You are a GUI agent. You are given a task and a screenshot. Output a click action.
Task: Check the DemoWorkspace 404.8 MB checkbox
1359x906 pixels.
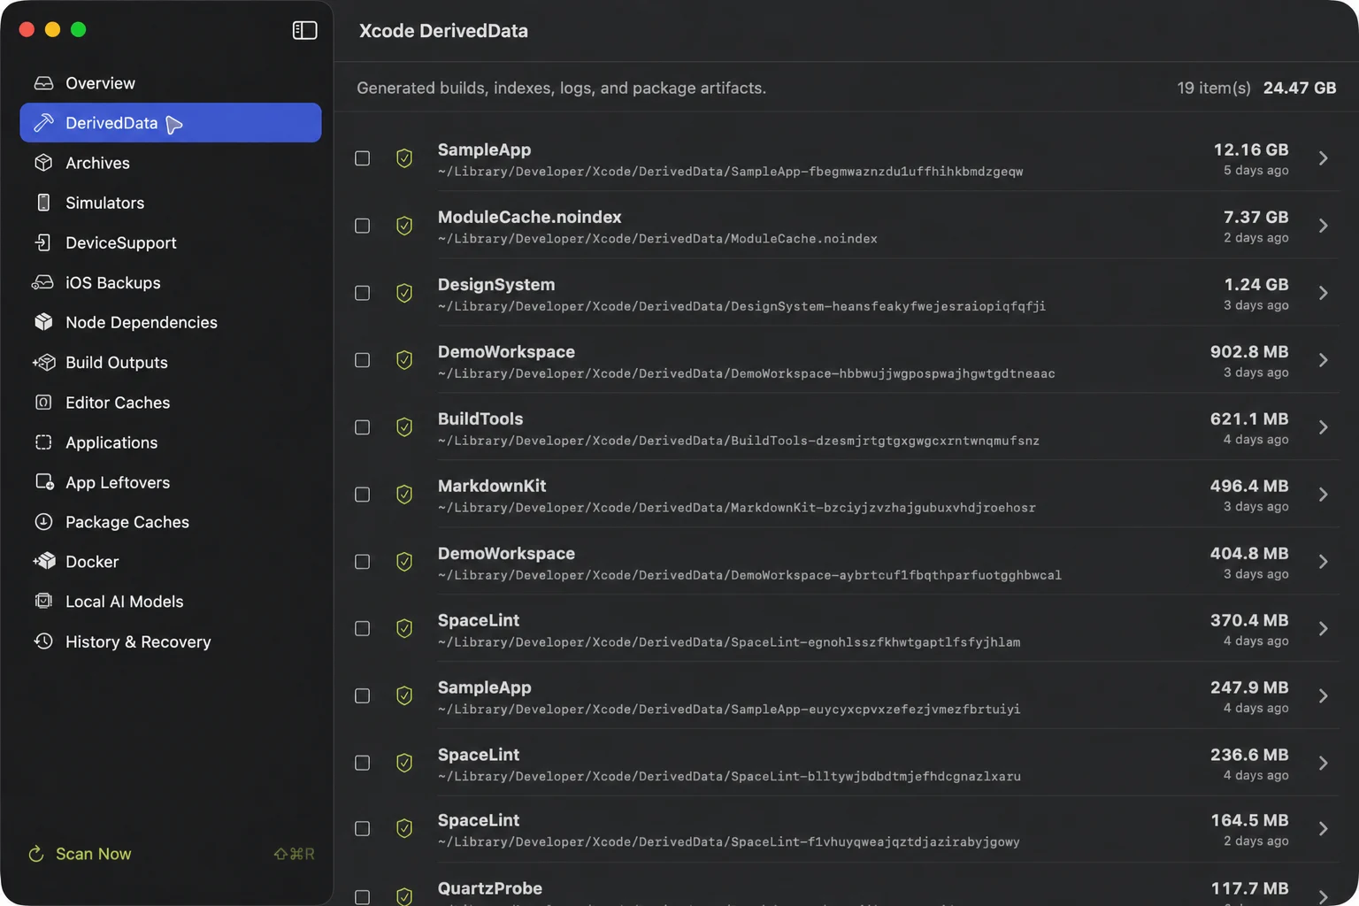tap(363, 562)
